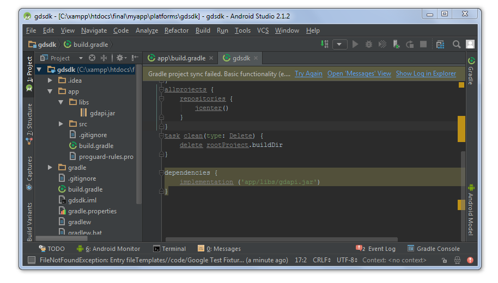Select gdapi.jar in the project tree
The height and width of the screenshot is (283, 498).
click(x=102, y=113)
